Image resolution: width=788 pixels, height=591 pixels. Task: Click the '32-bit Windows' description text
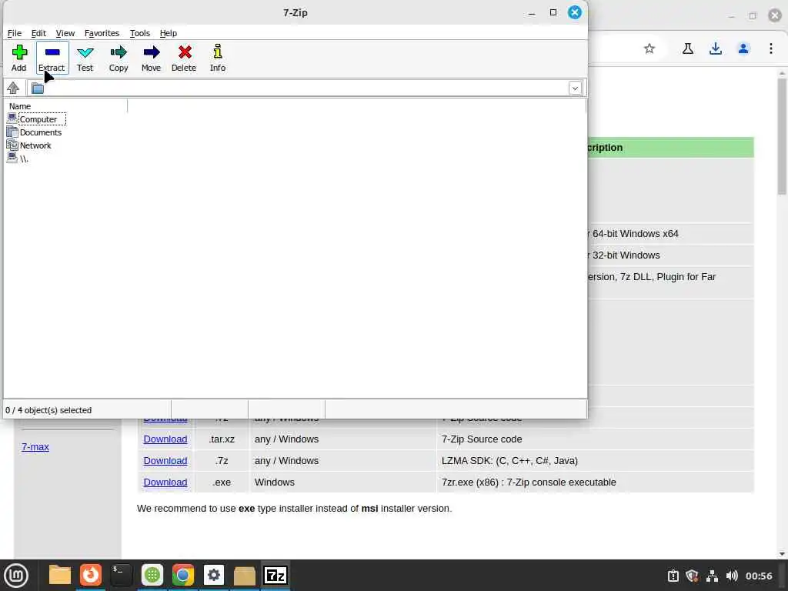[x=626, y=255]
